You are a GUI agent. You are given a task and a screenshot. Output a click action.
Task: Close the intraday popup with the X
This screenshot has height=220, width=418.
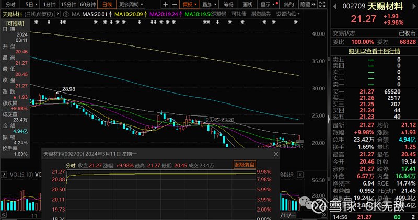276,154
